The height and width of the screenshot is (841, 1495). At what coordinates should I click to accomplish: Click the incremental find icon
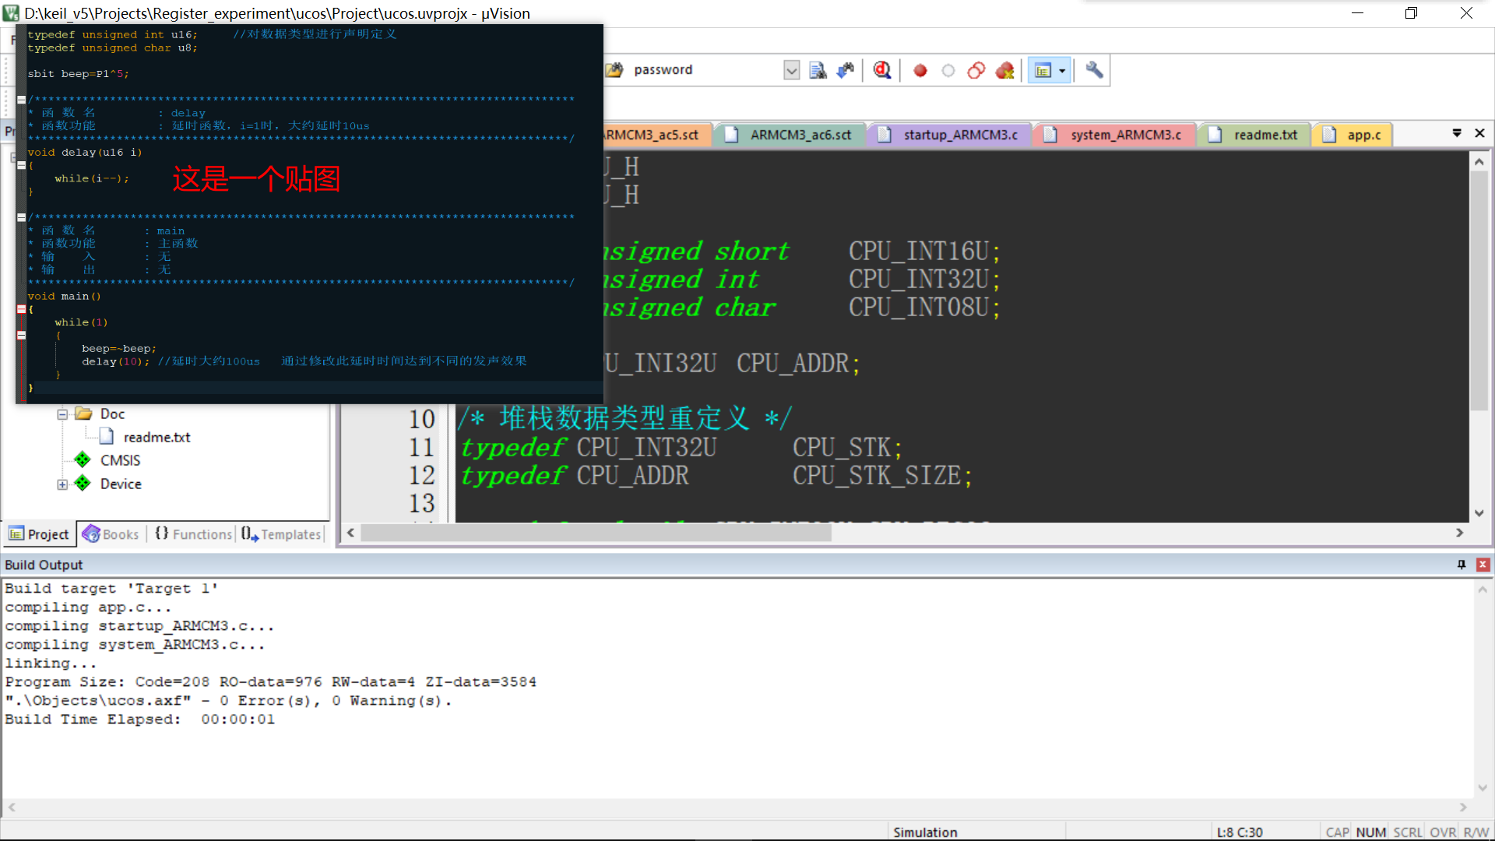(x=846, y=70)
